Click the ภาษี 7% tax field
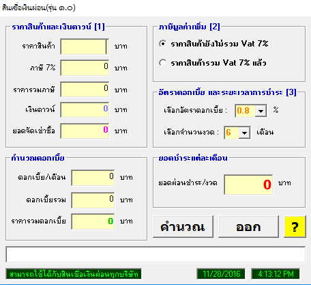The image size is (311, 285). pos(85,68)
